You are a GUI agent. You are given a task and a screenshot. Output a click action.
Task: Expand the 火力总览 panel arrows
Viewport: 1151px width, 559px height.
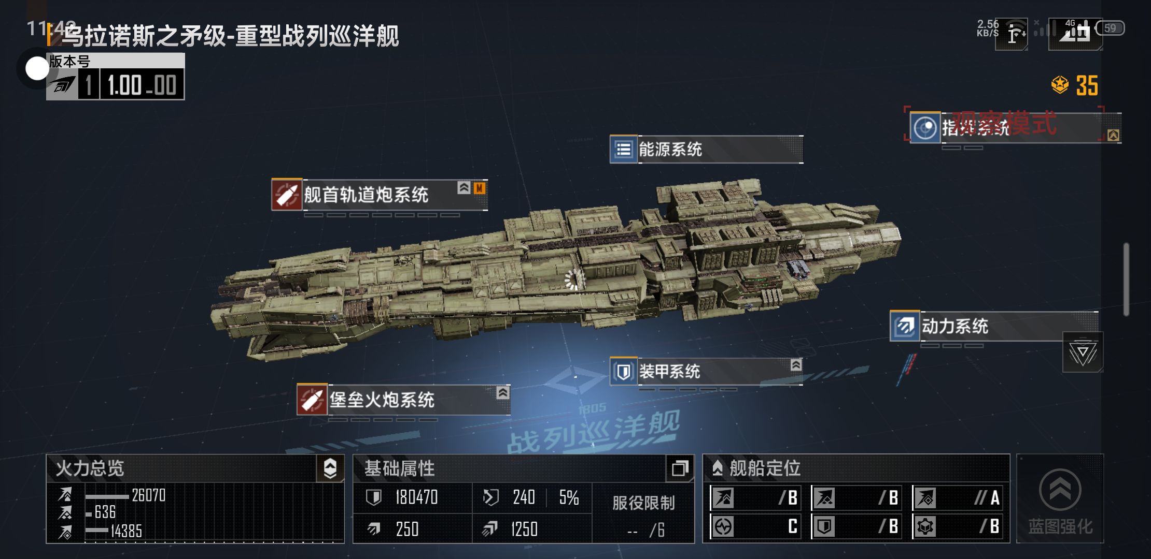[330, 468]
